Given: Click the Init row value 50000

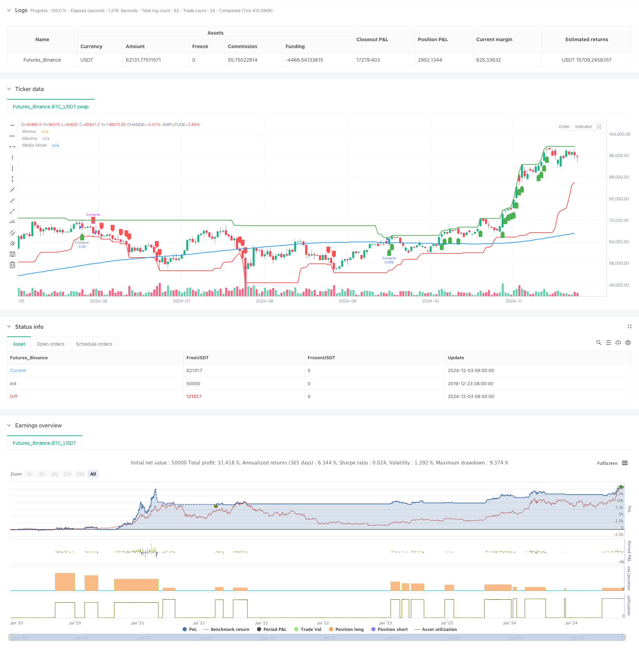Looking at the screenshot, I should 193,383.
